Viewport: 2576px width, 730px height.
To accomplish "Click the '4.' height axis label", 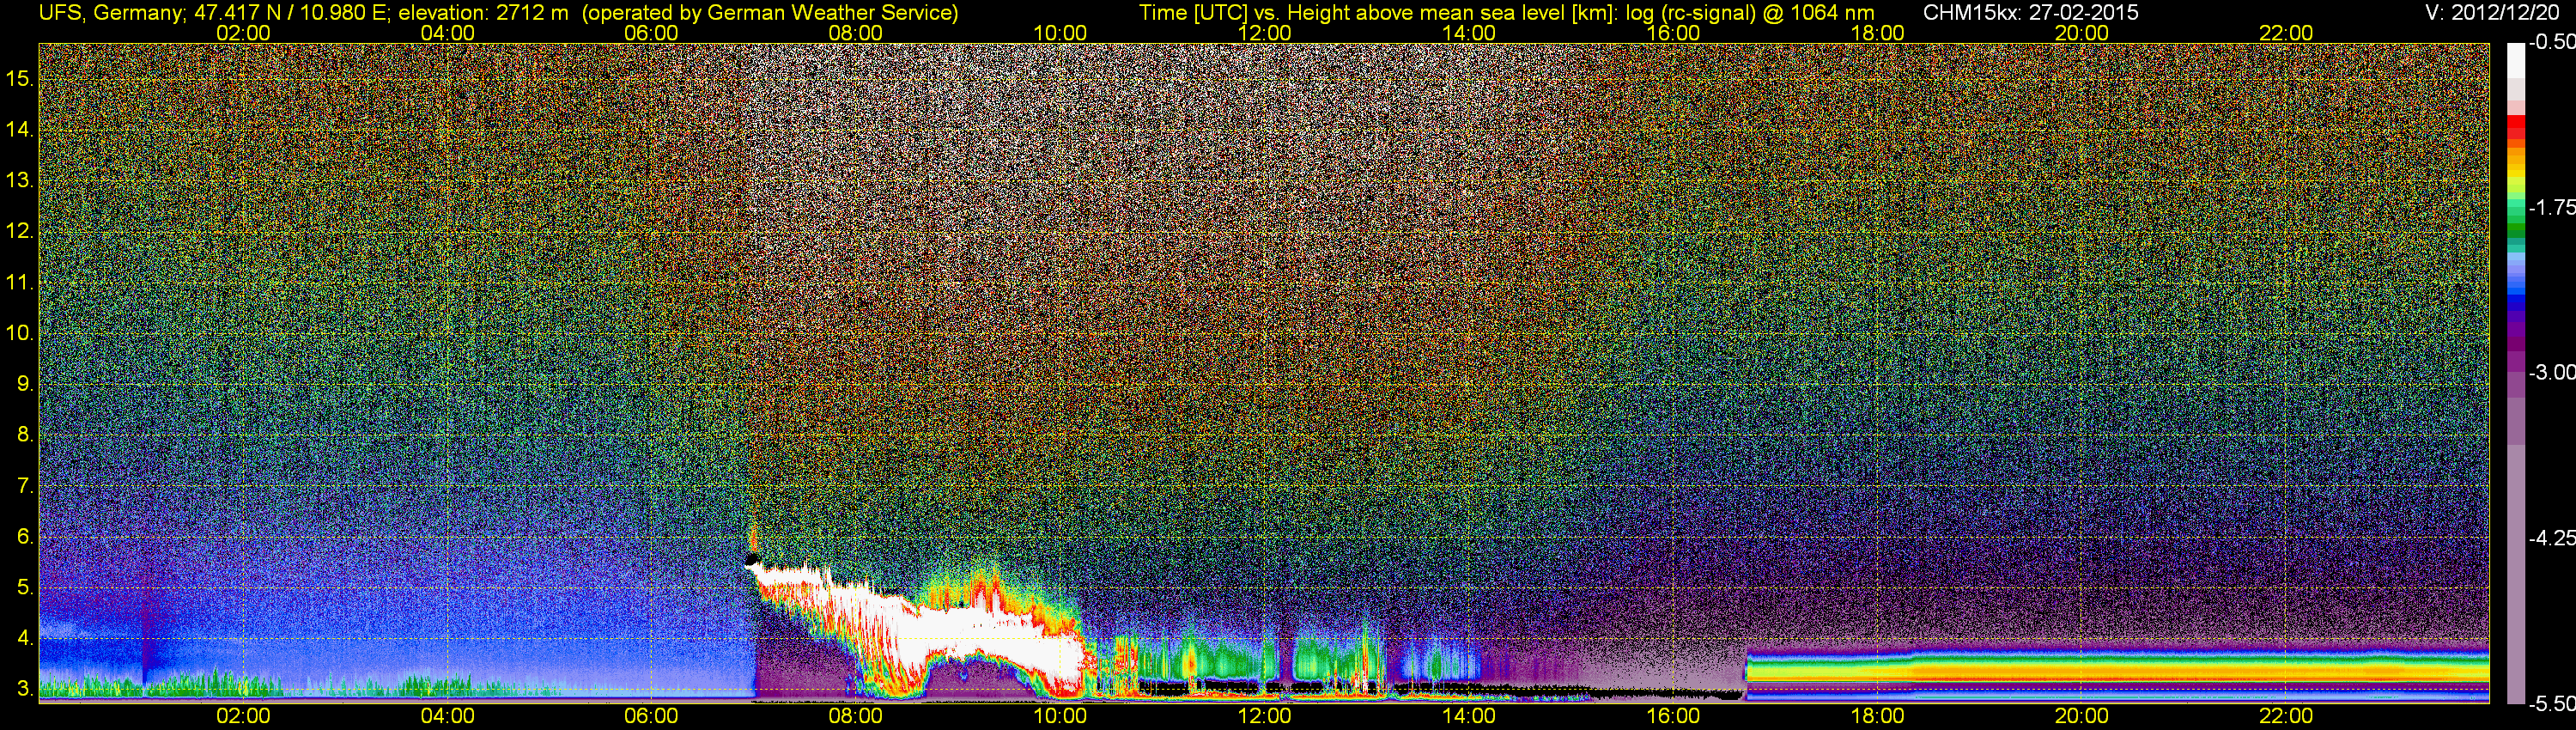I will [x=24, y=637].
